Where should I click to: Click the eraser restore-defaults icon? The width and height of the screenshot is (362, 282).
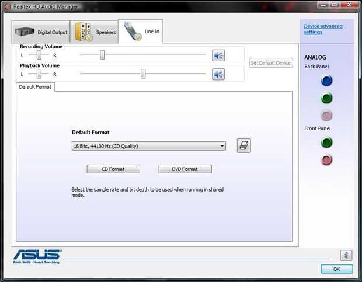click(244, 145)
